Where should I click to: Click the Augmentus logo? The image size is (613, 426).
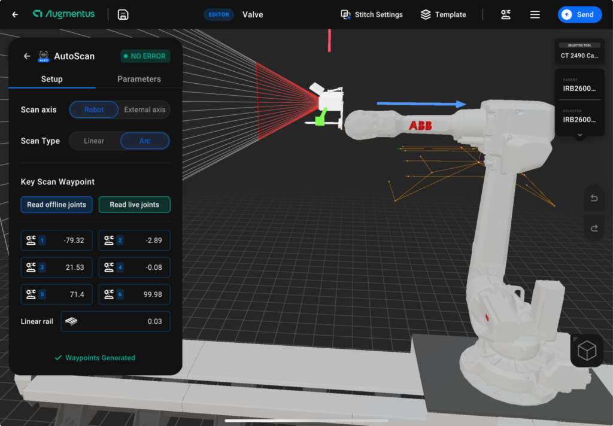pos(63,14)
